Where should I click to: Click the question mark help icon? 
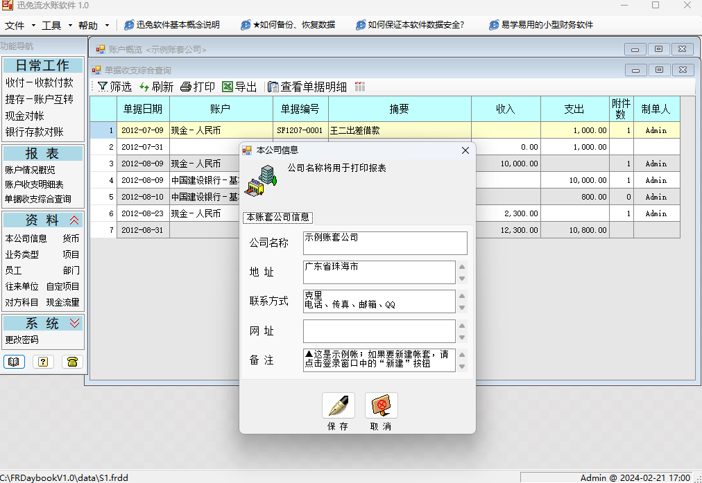coord(42,361)
